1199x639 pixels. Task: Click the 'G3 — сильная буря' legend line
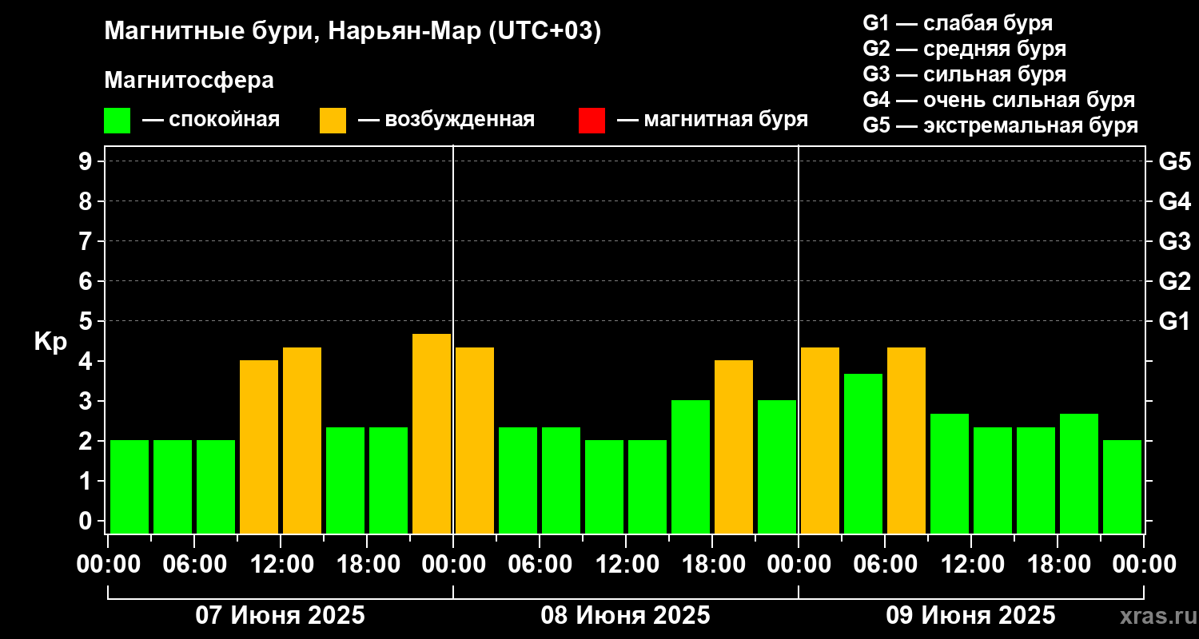click(964, 74)
